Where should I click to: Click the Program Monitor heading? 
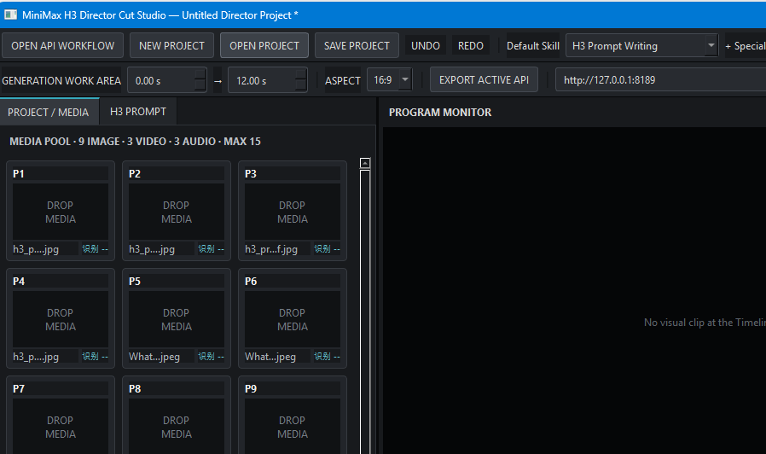(439, 113)
